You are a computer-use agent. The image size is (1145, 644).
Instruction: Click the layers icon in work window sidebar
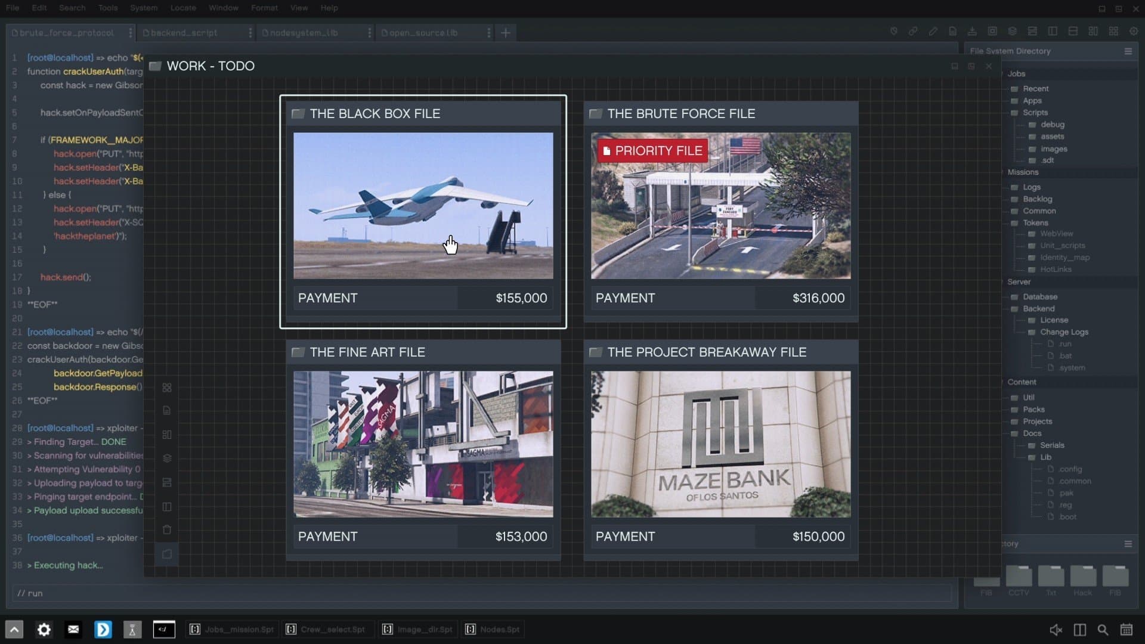click(x=167, y=458)
